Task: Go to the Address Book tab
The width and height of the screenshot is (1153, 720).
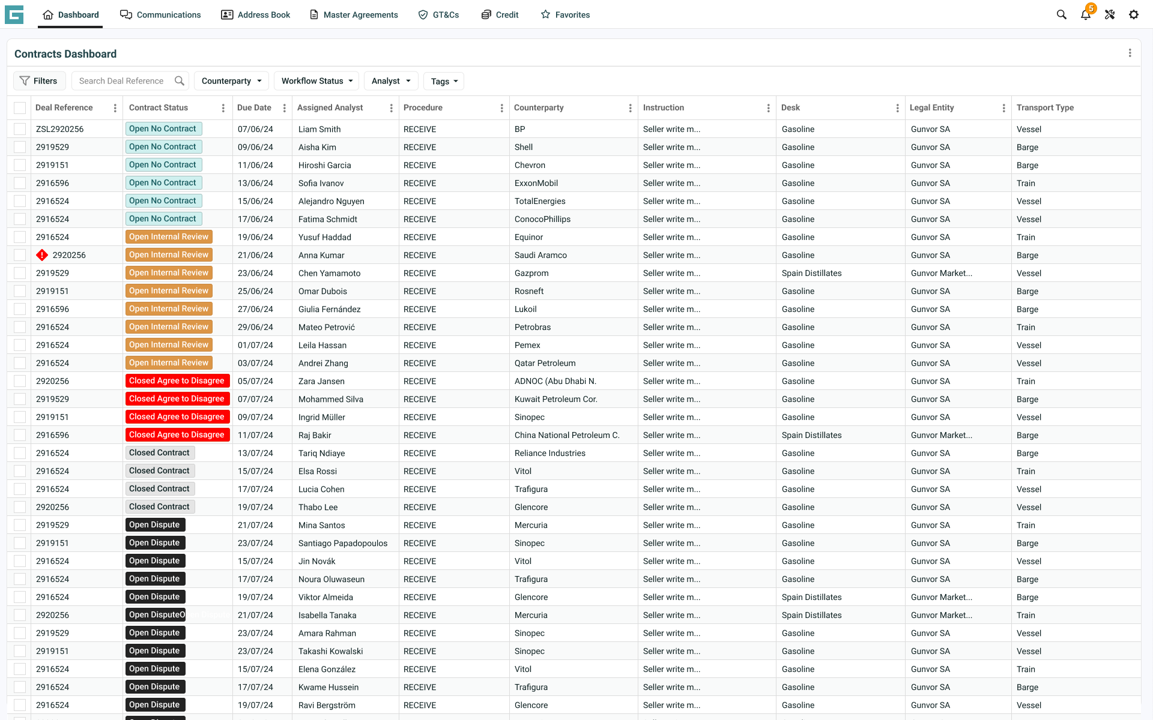Action: (x=256, y=15)
